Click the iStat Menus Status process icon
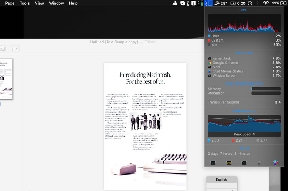This screenshot has height=191, width=288. (210, 71)
